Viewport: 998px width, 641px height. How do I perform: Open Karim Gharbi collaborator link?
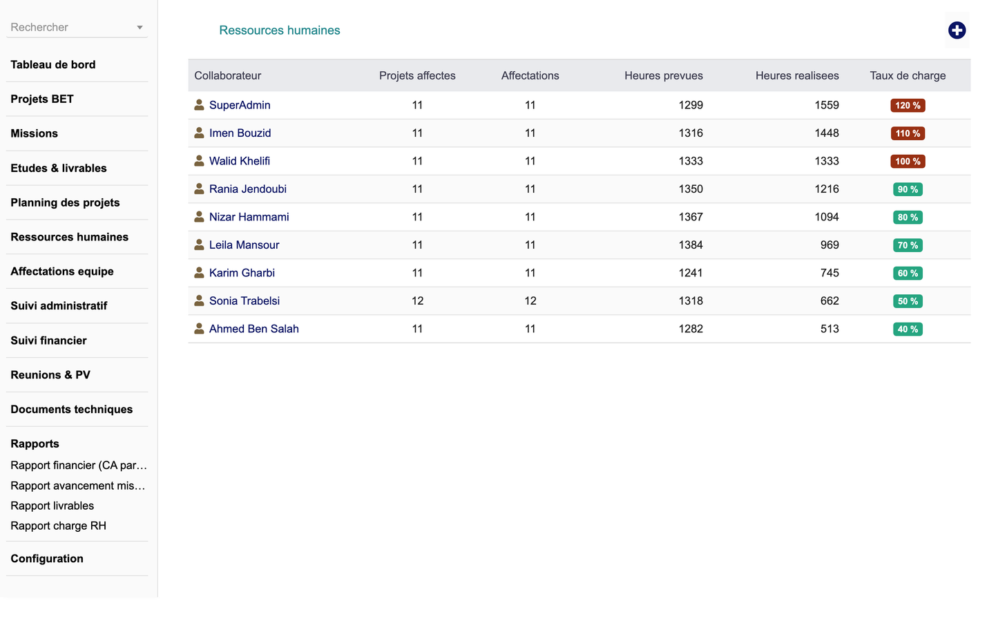(242, 273)
